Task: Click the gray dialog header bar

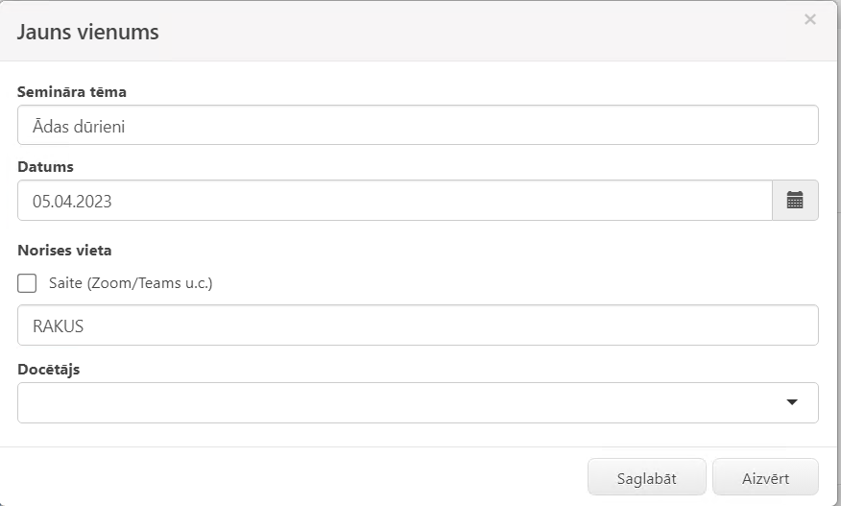Action: pyautogui.click(x=419, y=31)
